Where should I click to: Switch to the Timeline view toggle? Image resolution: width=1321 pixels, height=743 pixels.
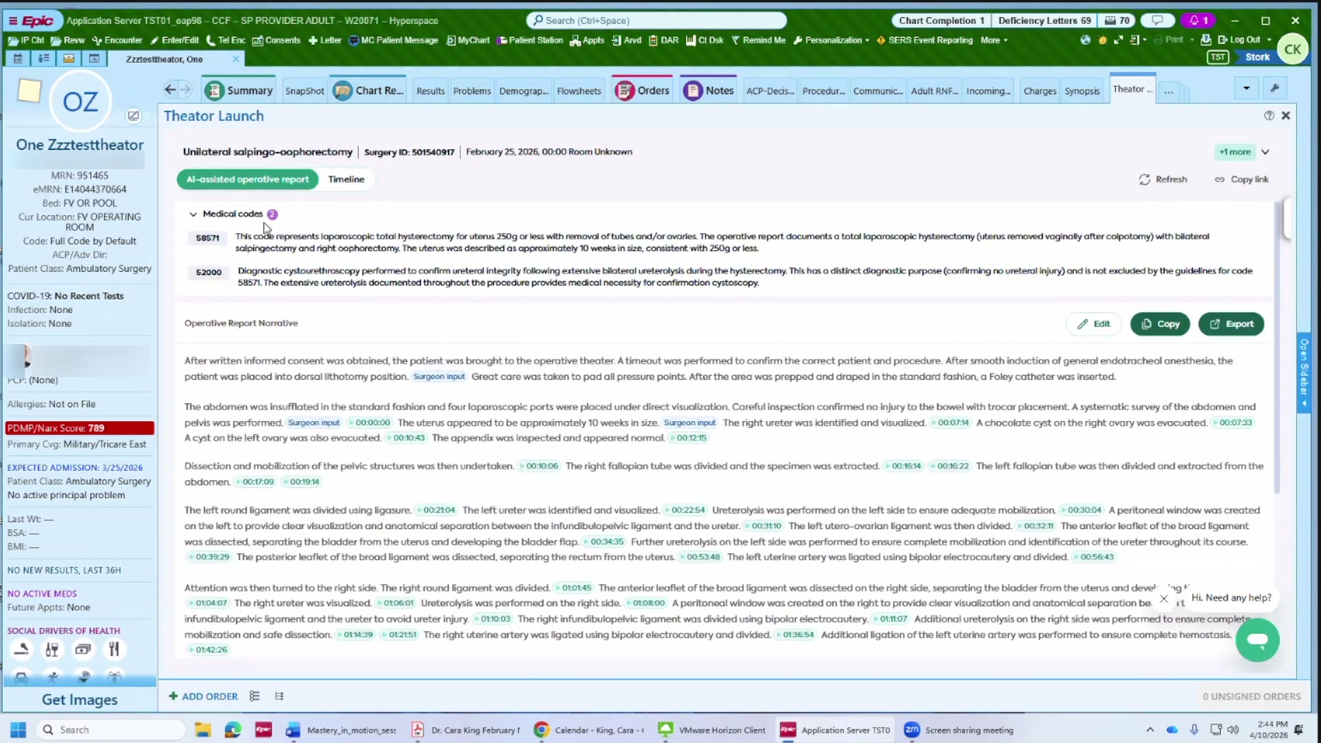[346, 179]
